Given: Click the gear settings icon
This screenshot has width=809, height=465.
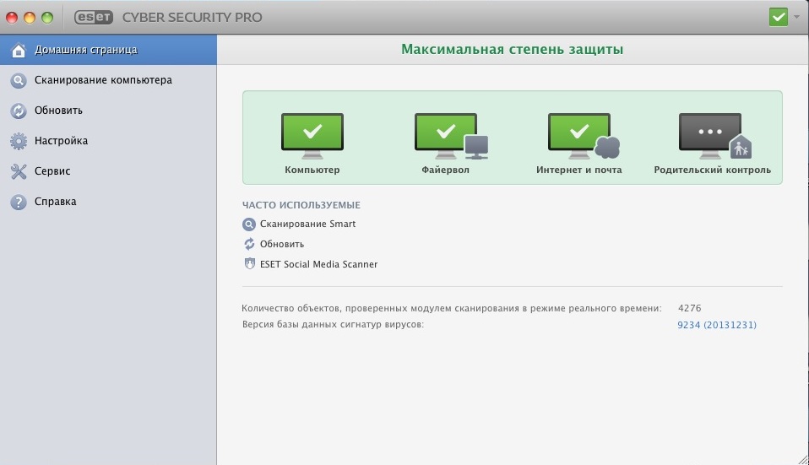Looking at the screenshot, I should (x=18, y=141).
